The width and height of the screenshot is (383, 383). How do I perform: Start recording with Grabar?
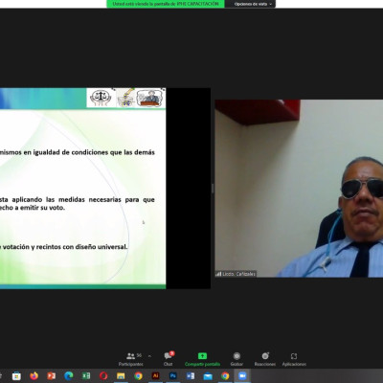(237, 359)
